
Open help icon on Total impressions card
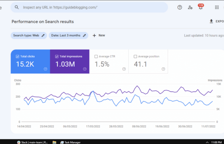tap(85, 69)
